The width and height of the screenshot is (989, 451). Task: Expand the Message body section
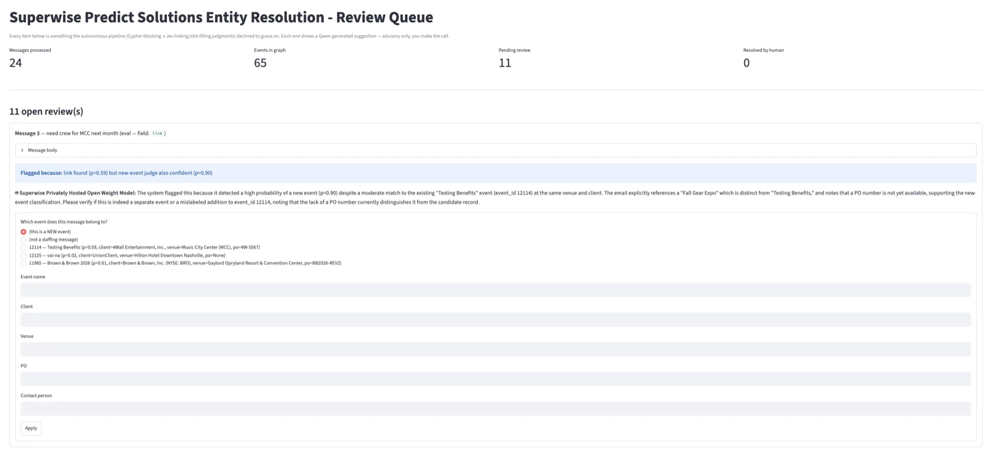pyautogui.click(x=495, y=150)
